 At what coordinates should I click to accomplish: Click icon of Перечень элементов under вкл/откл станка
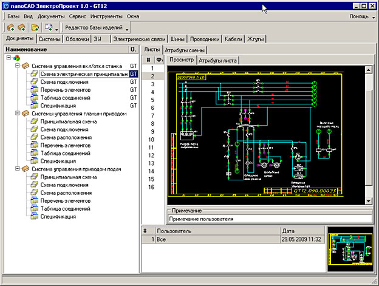tap(35, 90)
